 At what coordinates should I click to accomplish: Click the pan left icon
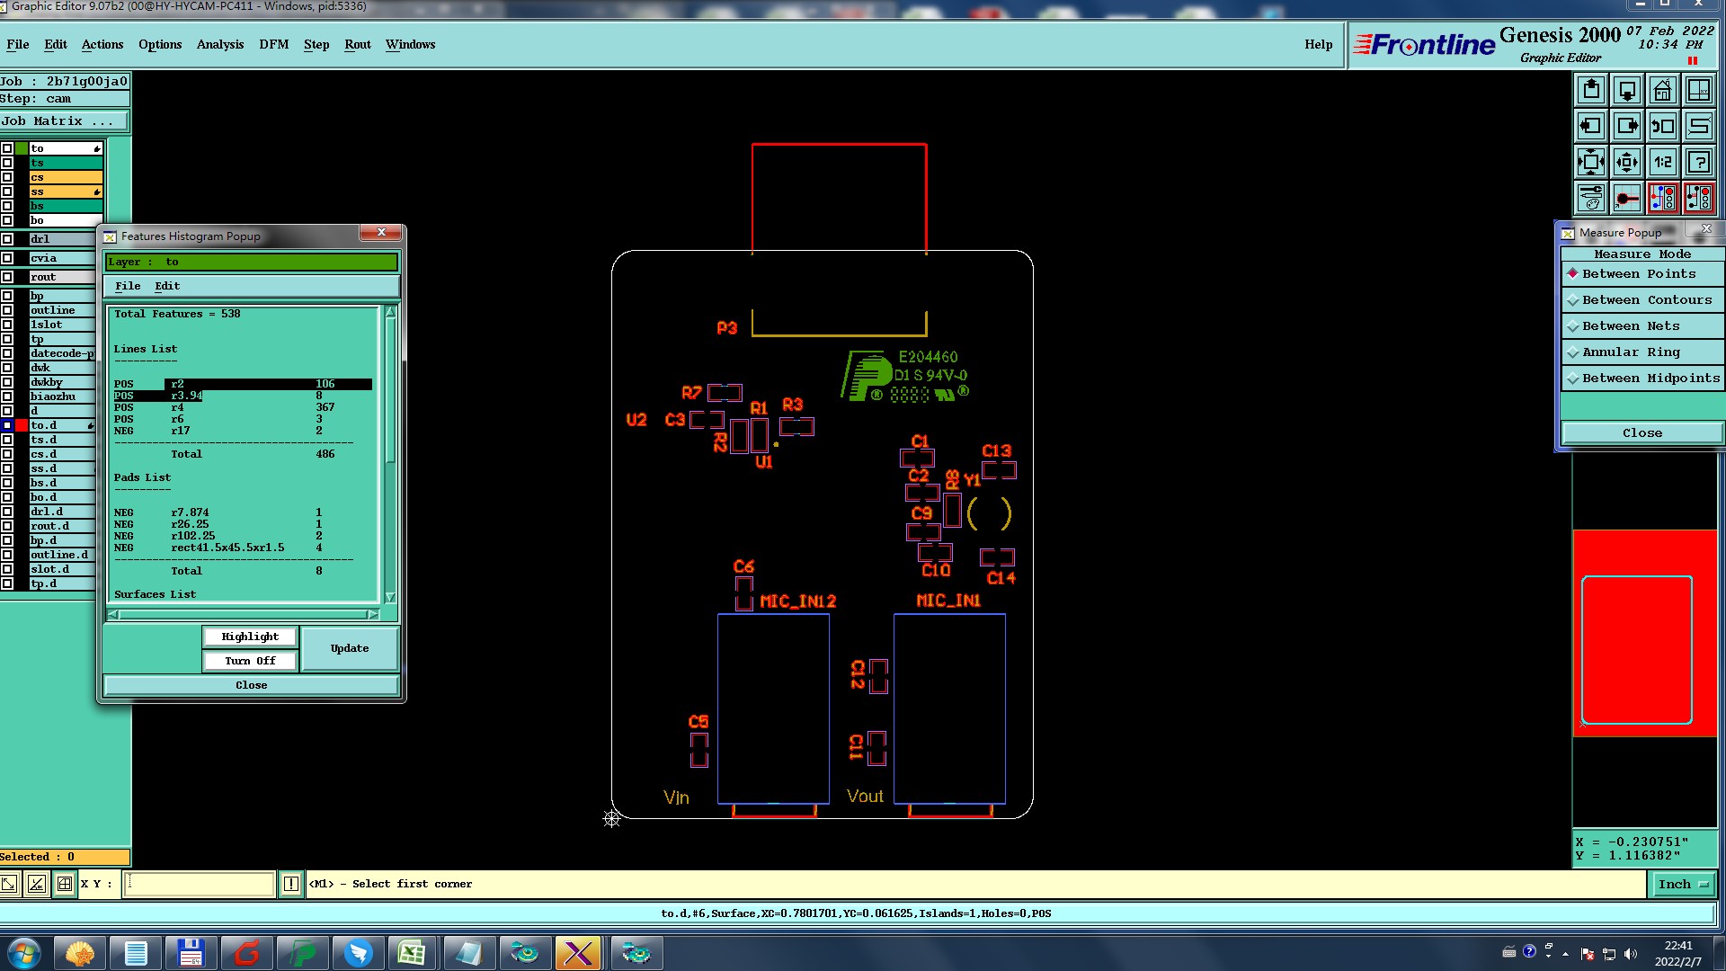1591,126
